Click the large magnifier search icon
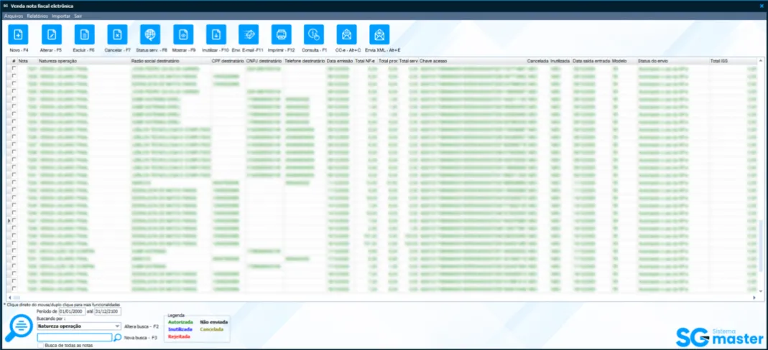 tap(18, 326)
